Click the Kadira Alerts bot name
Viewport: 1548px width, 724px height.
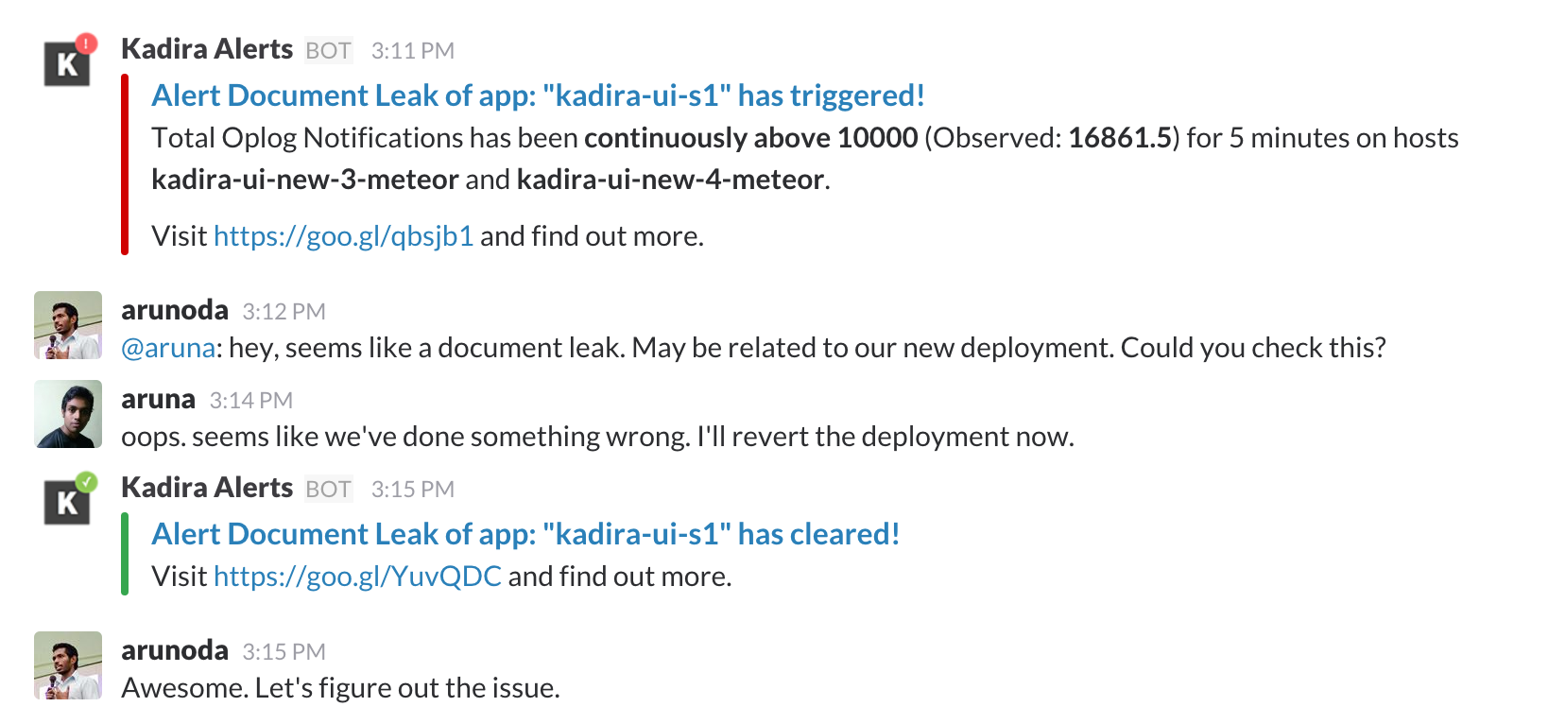pyautogui.click(x=207, y=49)
